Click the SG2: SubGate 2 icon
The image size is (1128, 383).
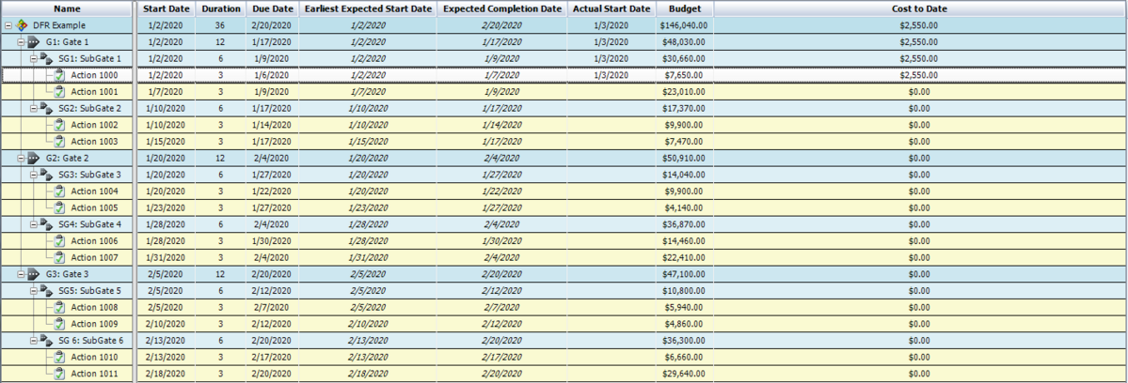[x=47, y=108]
